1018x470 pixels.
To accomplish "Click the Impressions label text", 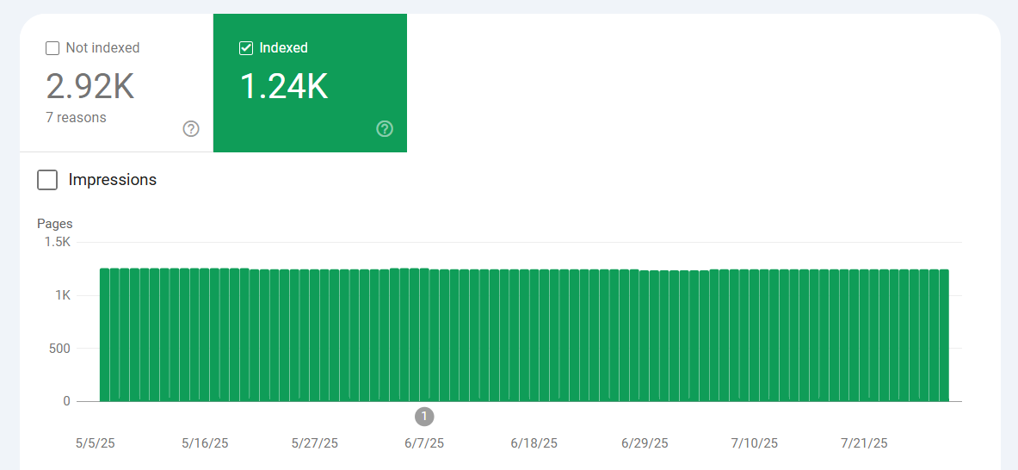I will (113, 180).
